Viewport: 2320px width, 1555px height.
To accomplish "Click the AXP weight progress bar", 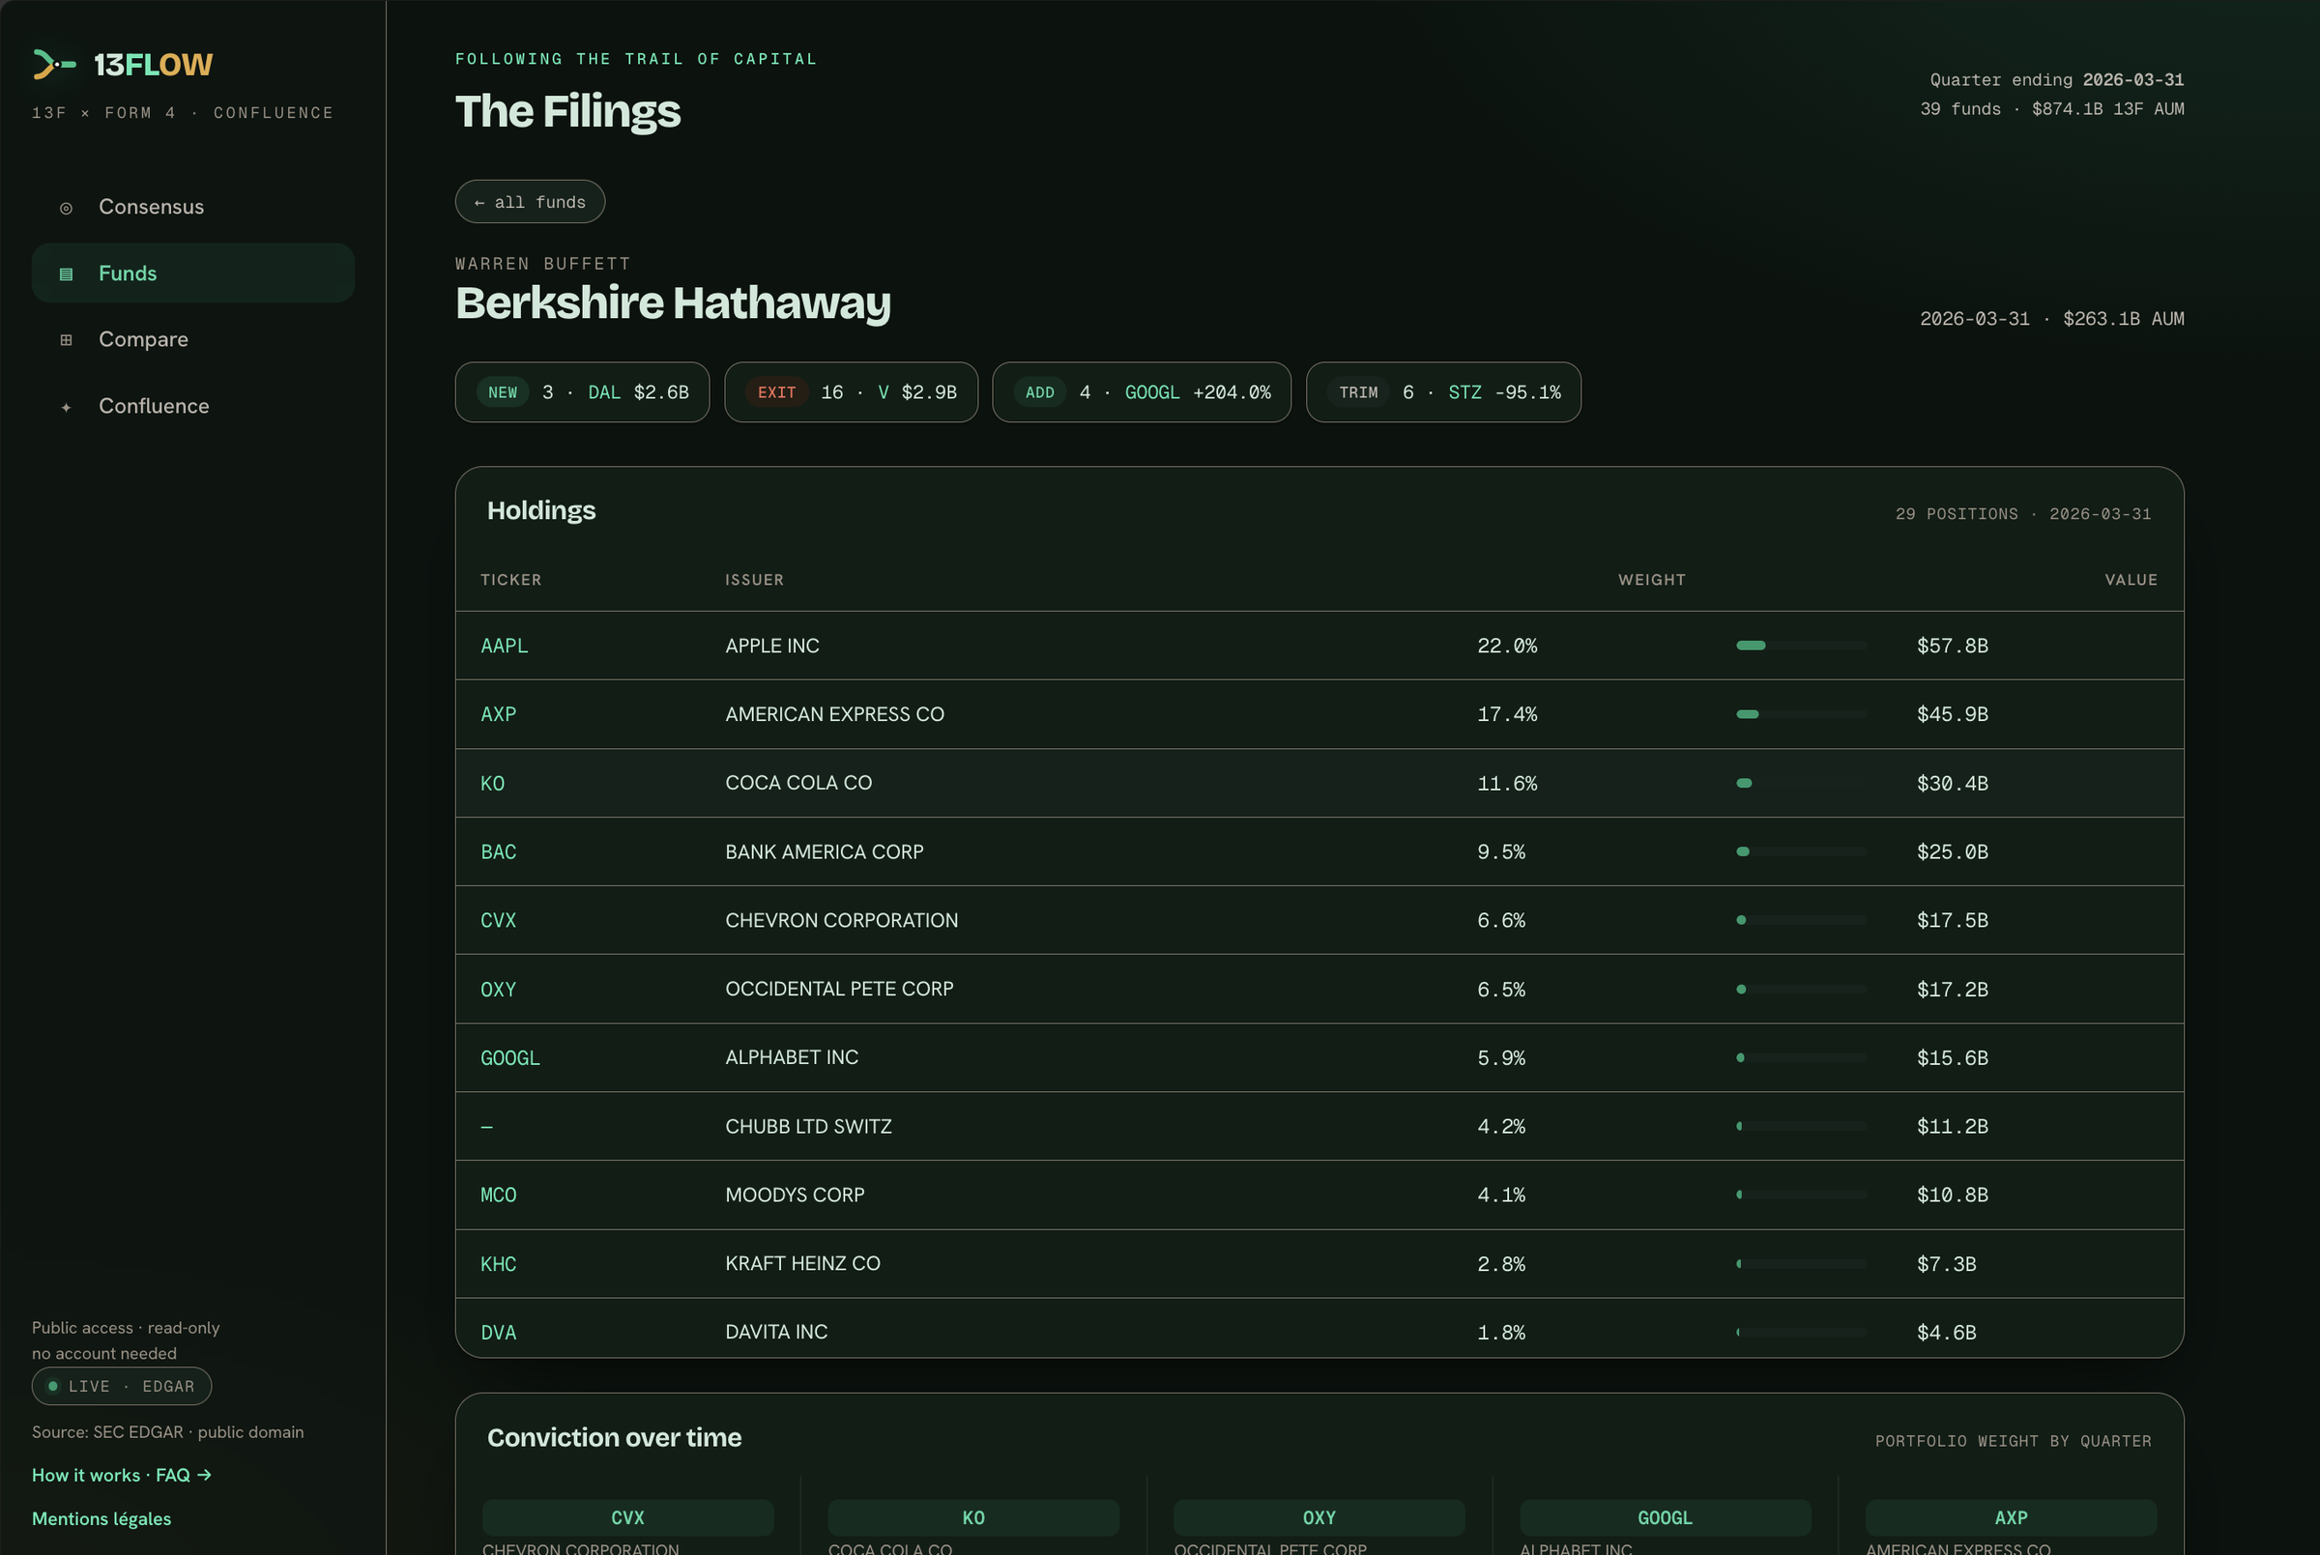I will (x=1801, y=714).
